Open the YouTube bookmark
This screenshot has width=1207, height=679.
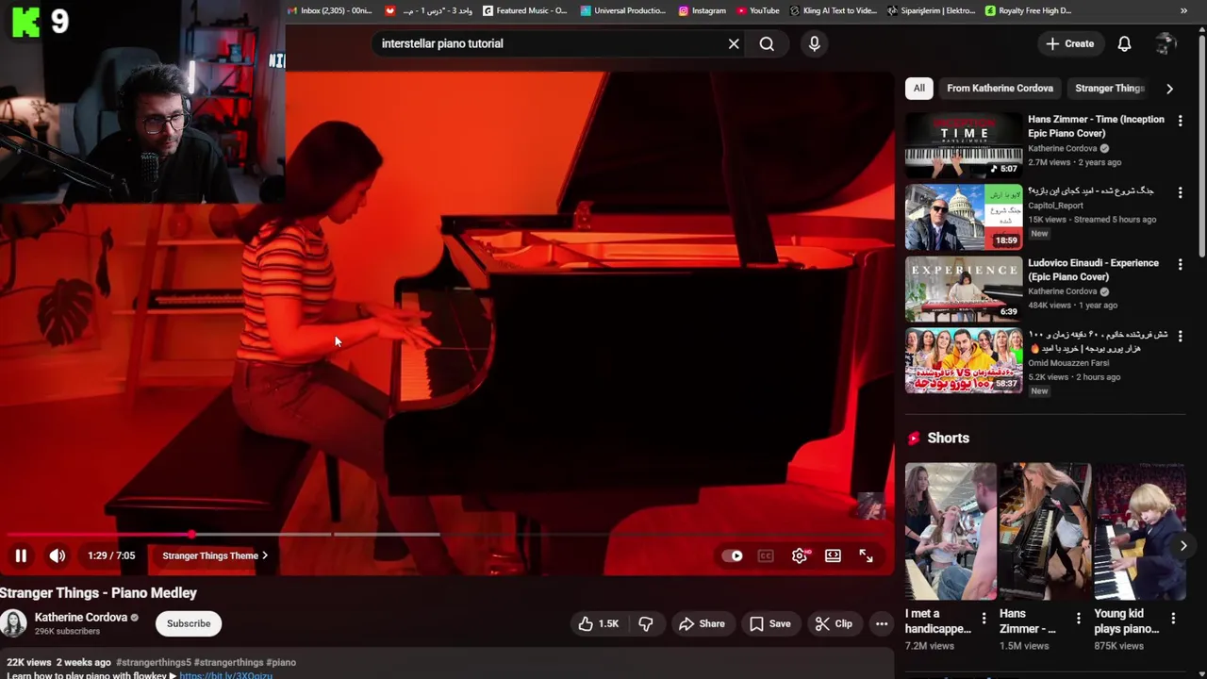[758, 10]
